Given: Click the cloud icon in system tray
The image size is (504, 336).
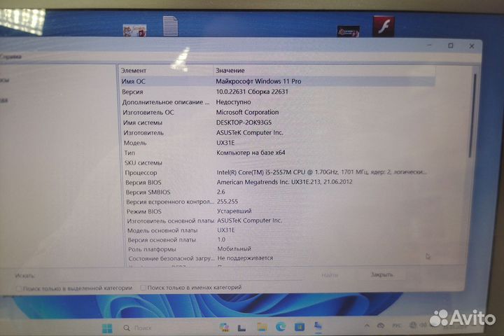Looking at the screenshot, I should coord(381,325).
